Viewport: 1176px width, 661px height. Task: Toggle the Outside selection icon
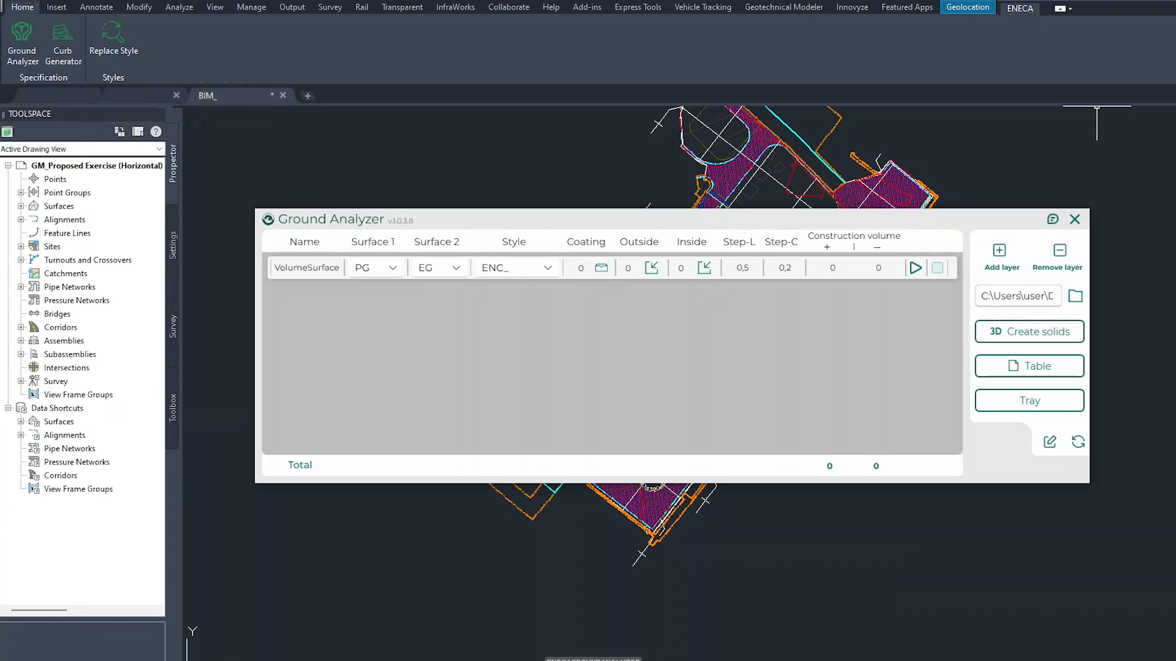pyautogui.click(x=651, y=267)
